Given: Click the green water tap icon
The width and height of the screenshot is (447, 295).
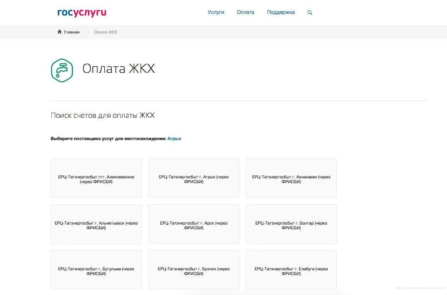Looking at the screenshot, I should click(x=62, y=70).
